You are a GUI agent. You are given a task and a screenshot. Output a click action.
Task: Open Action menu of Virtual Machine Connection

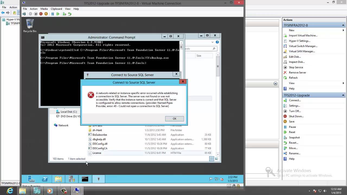[34, 9]
